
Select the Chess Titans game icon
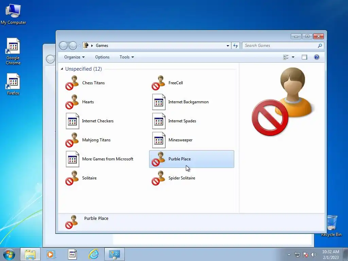pos(72,83)
